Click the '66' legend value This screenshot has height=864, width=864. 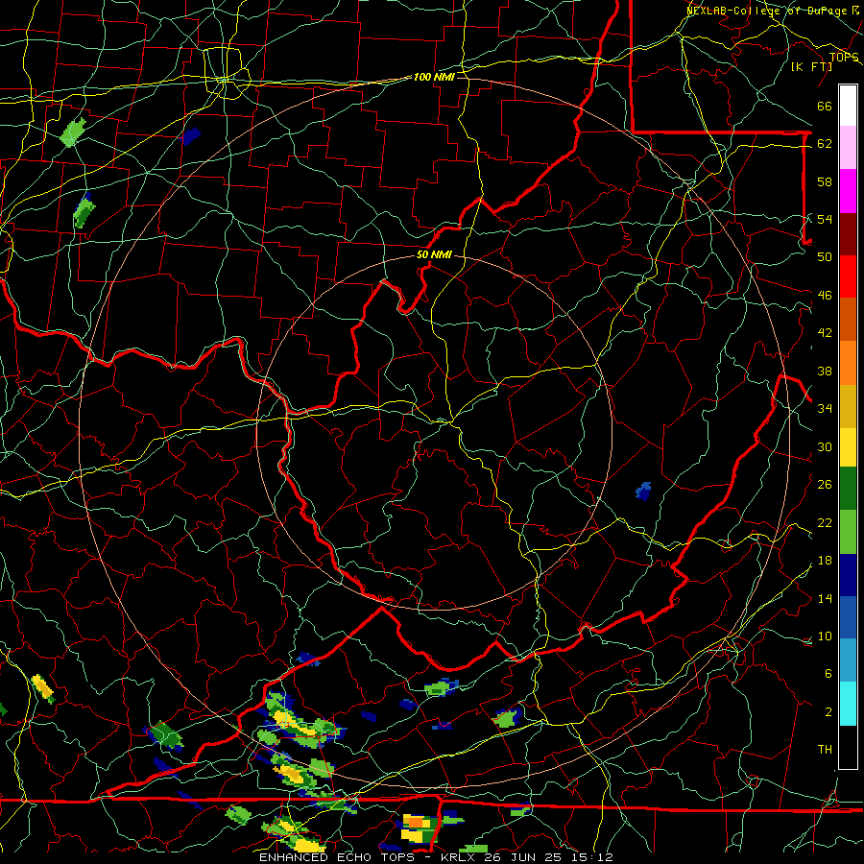click(825, 106)
